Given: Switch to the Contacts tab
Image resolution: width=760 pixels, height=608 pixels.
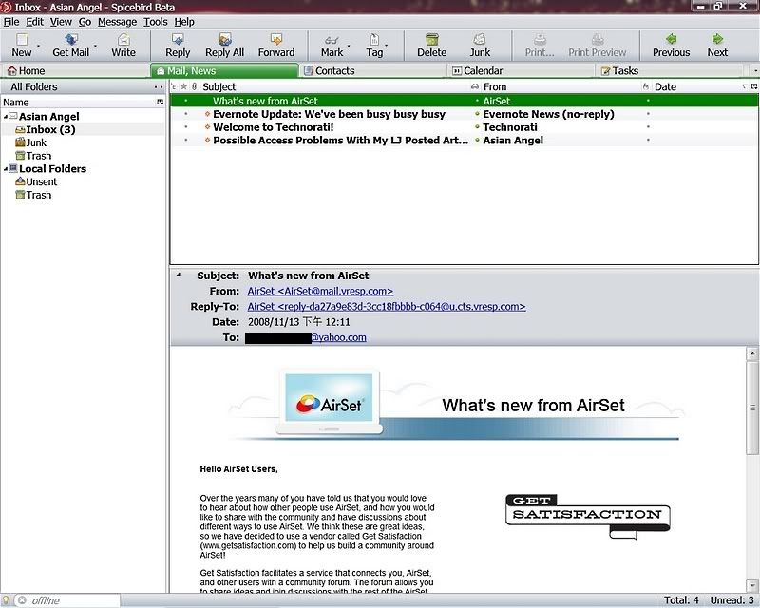Looking at the screenshot, I should (x=372, y=71).
